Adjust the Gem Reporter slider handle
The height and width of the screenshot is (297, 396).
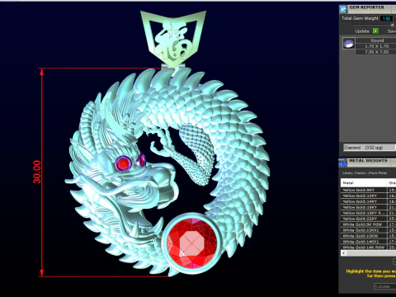click(393, 25)
